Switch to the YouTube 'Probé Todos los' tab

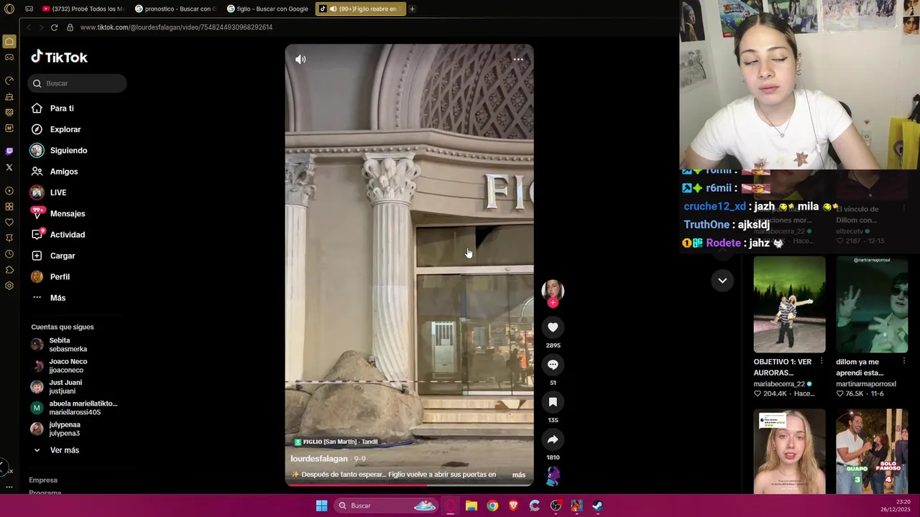point(83,9)
